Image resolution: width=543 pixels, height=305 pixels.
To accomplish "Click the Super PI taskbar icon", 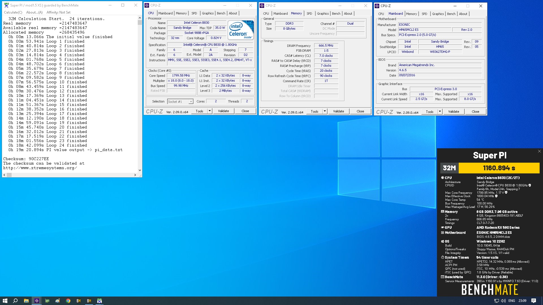I will click(100, 301).
